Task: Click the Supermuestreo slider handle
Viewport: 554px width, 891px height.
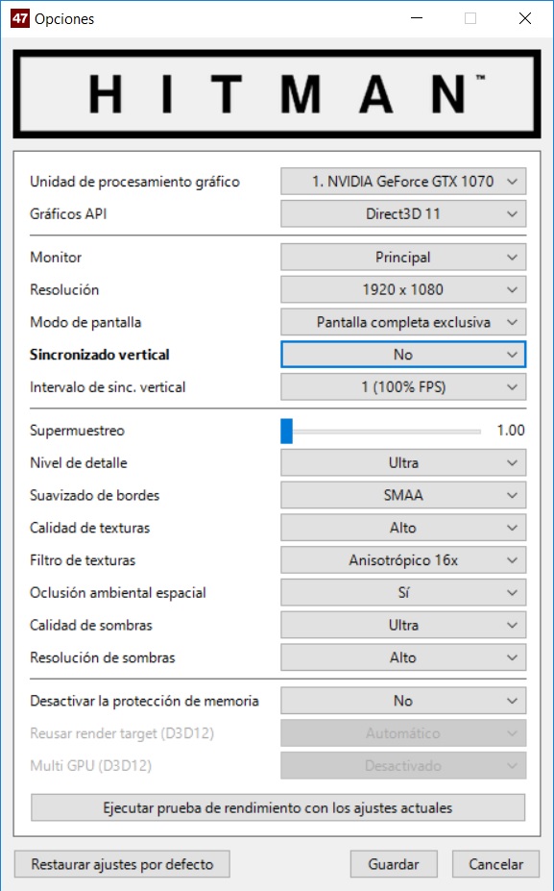Action: click(287, 431)
